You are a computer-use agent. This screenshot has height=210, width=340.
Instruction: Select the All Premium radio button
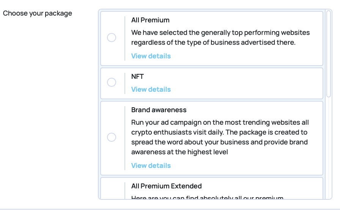(112, 38)
